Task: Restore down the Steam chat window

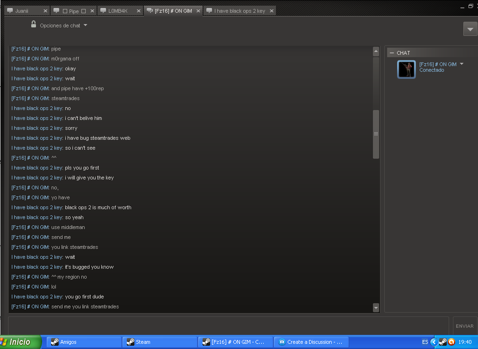Action: [471, 6]
